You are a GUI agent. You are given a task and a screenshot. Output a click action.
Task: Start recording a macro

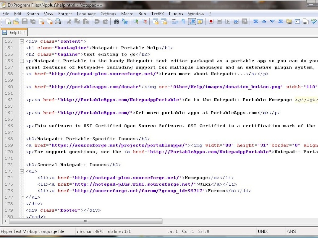(x=211, y=22)
